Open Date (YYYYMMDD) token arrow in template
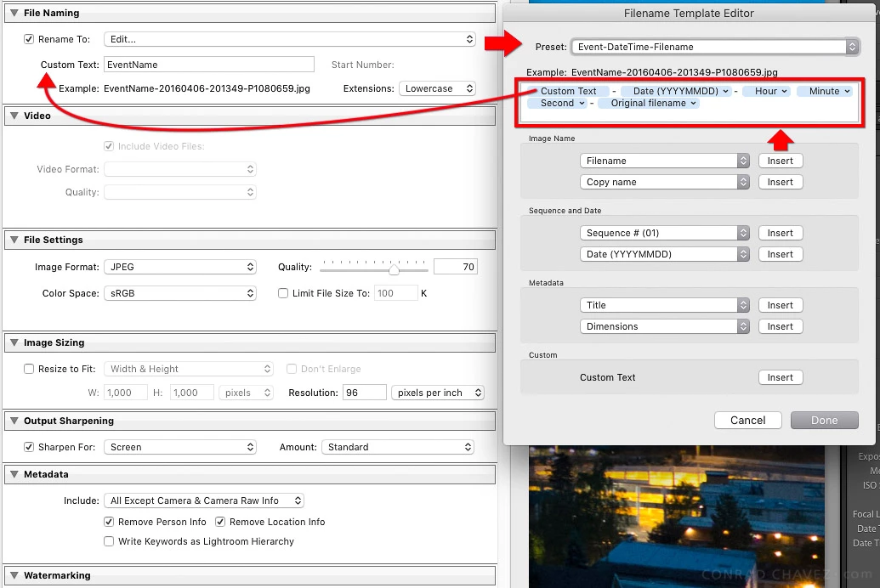Viewport: 880px width, 588px height. [725, 91]
